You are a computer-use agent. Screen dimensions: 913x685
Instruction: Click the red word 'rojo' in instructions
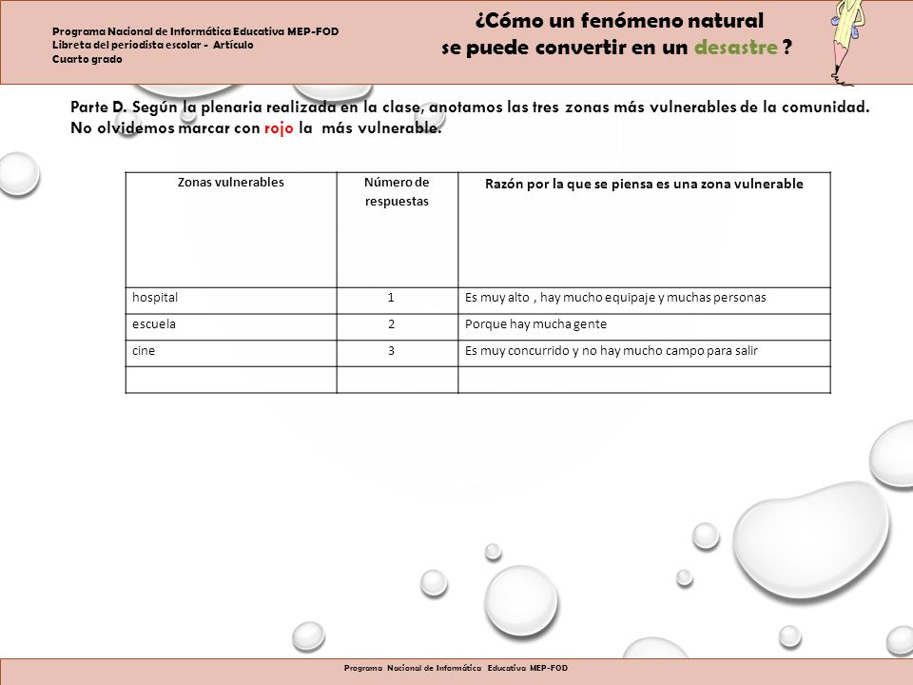(x=279, y=128)
